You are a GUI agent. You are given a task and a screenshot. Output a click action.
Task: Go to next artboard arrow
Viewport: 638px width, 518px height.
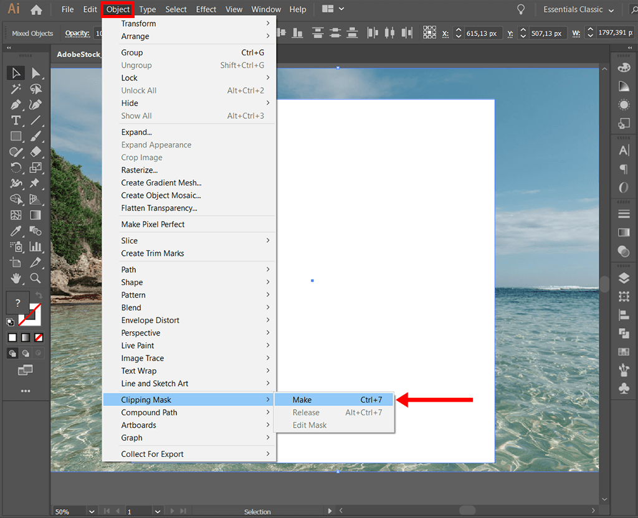click(172, 511)
